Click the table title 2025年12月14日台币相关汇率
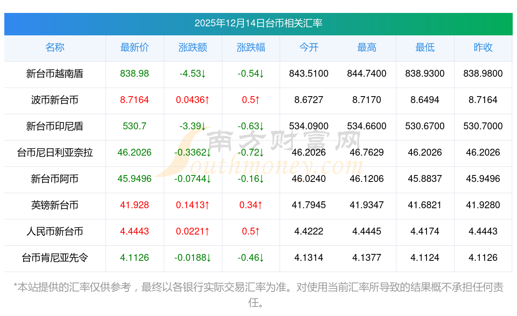 [x=258, y=23]
